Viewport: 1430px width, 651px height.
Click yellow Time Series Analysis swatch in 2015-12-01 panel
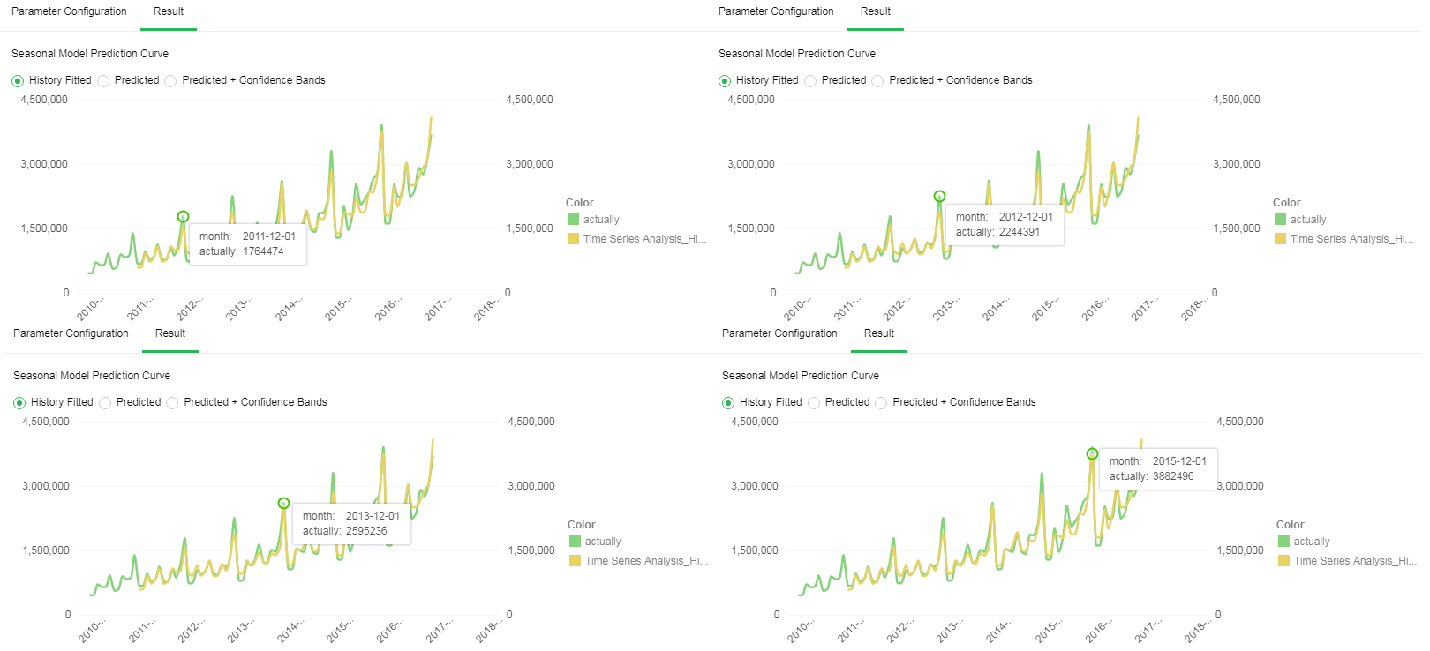(1283, 561)
